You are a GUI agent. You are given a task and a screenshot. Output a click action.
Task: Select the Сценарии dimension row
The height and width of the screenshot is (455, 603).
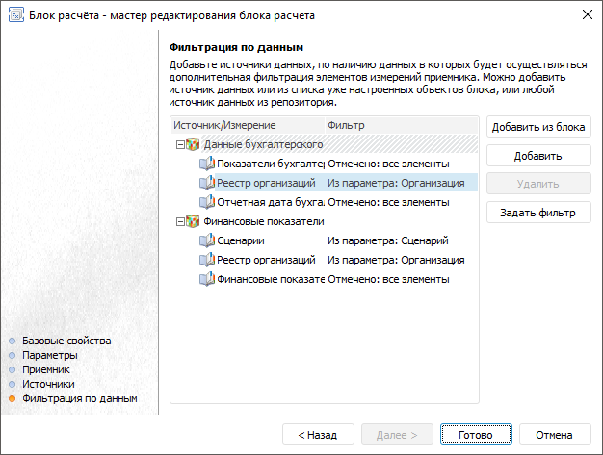[x=241, y=240]
